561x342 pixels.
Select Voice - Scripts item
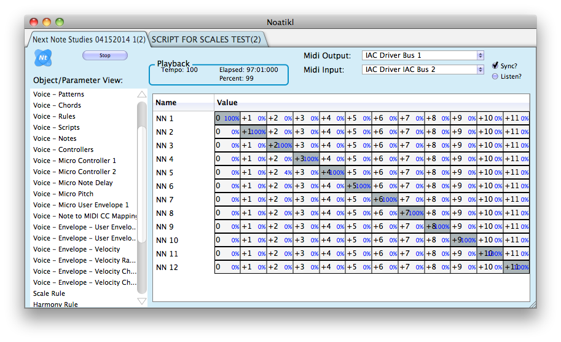point(57,127)
